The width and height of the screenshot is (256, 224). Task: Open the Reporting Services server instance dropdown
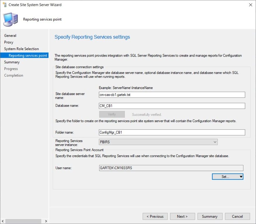point(215,142)
